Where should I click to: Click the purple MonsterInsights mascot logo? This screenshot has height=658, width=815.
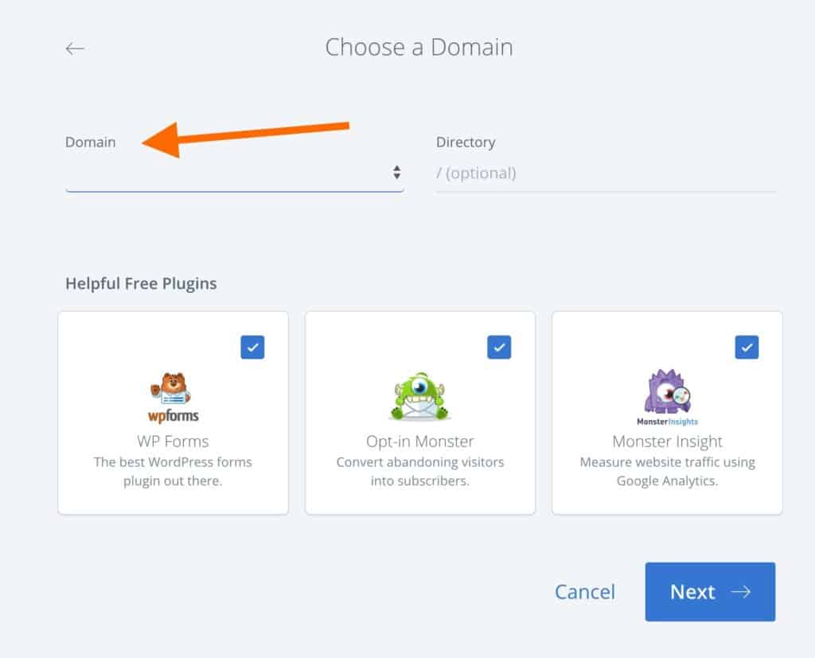coord(668,398)
